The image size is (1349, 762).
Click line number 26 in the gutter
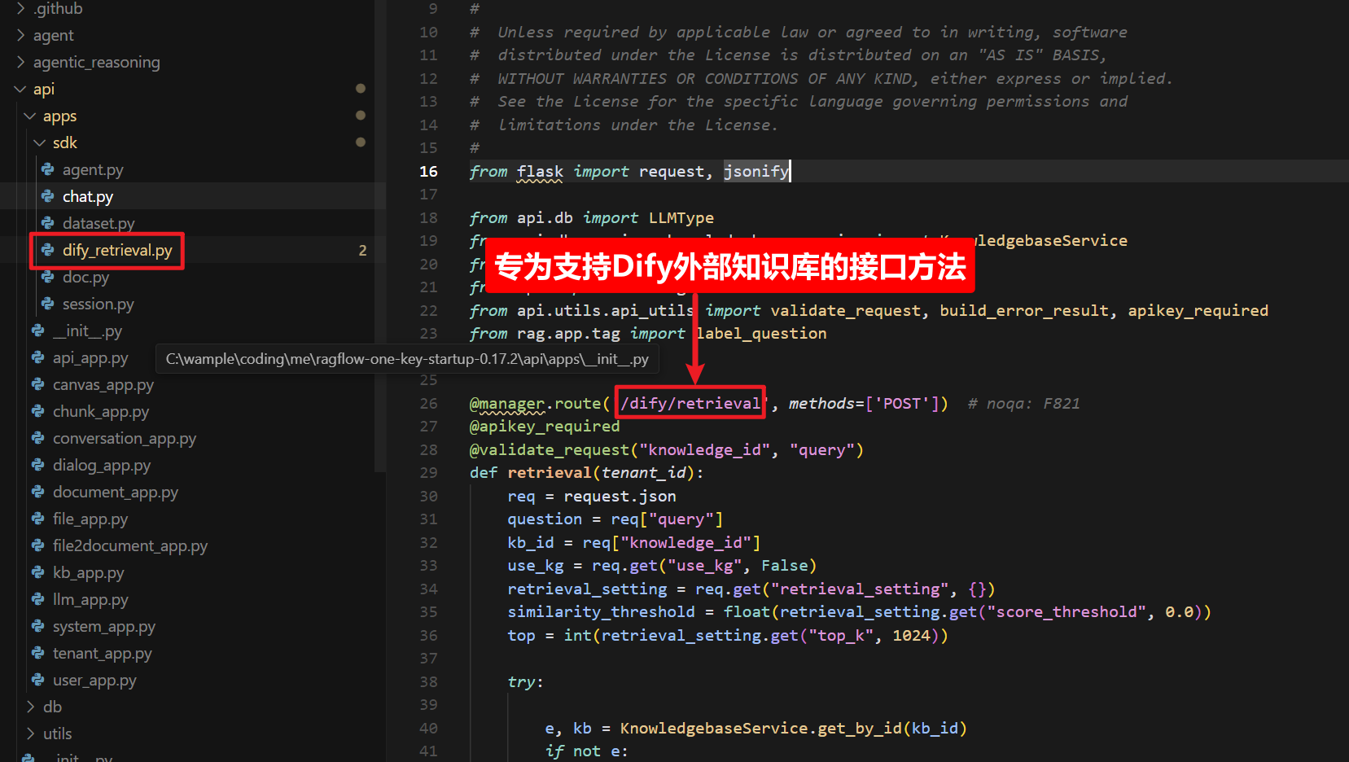point(428,403)
